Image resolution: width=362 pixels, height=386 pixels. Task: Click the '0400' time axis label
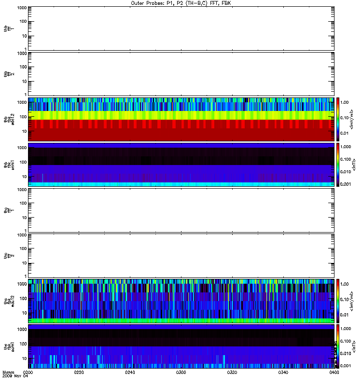coord(334,372)
